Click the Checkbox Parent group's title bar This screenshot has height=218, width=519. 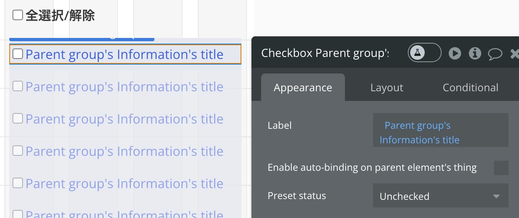325,53
